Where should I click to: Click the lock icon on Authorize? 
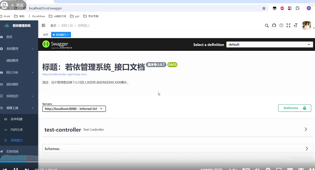(x=305, y=108)
